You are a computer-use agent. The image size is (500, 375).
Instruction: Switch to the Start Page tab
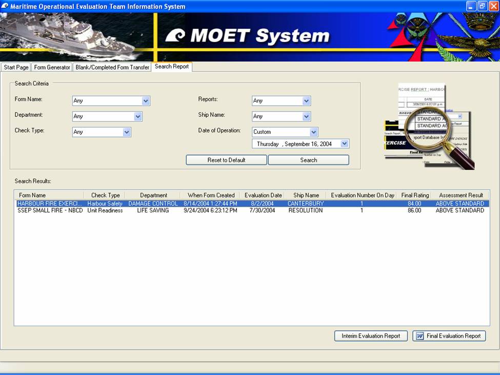click(x=16, y=67)
